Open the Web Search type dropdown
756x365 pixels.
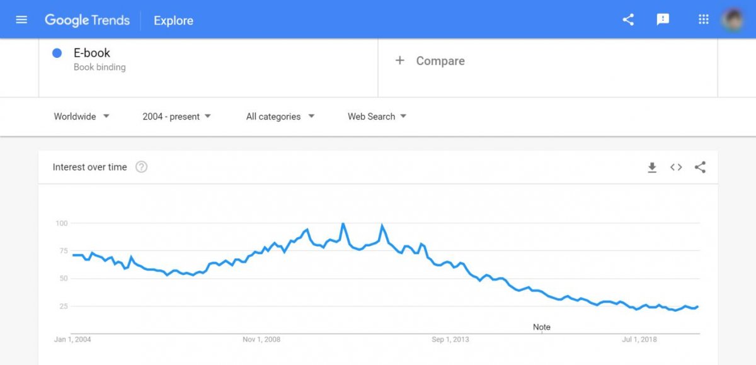[377, 116]
